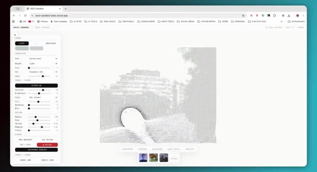Open the AI TOOLS bookmark folder
The height and width of the screenshot is (172, 317).
click(91, 22)
